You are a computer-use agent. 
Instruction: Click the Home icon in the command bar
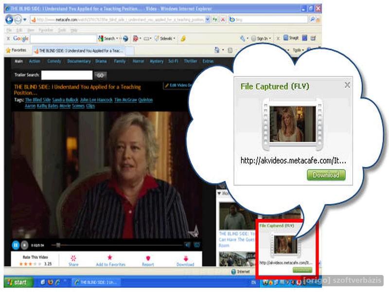click(x=217, y=51)
